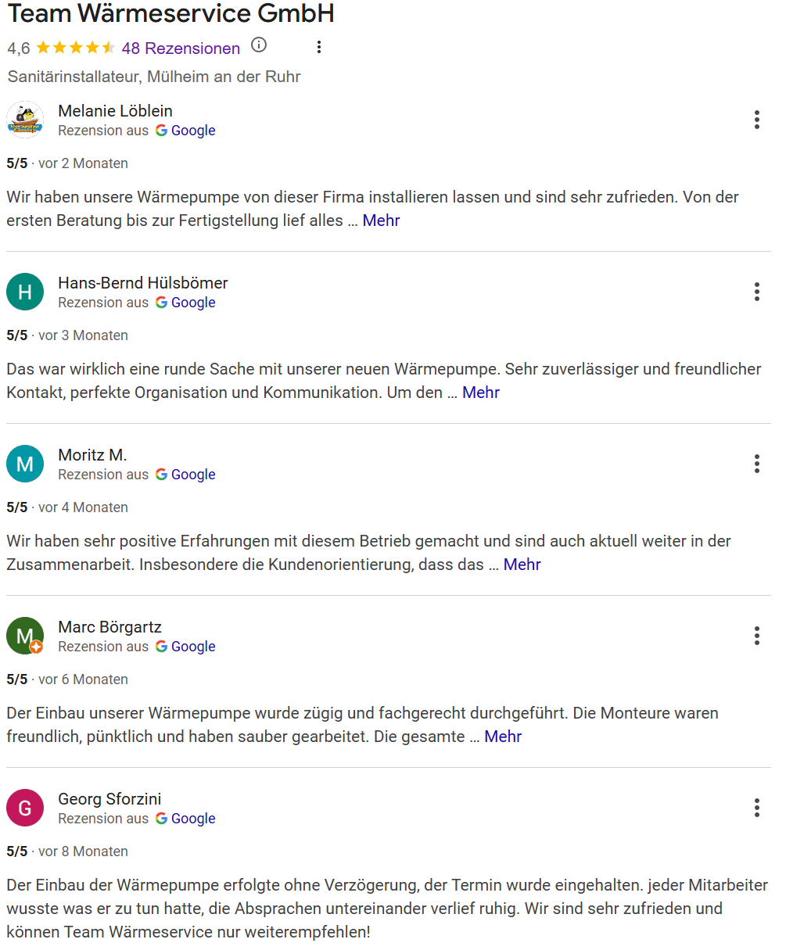This screenshot has height=950, width=786.
Task: Click Hans-Bernd Hülsbömer's green H avatar
Action: pos(25,292)
